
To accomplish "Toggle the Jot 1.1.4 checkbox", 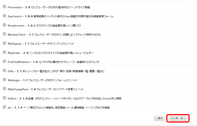I will click(x=4, y=107).
